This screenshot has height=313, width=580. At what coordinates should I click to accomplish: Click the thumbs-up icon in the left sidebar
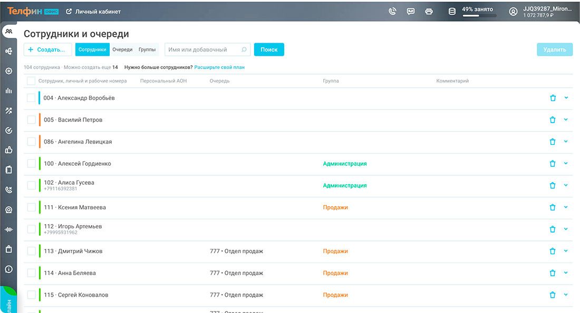click(8, 150)
